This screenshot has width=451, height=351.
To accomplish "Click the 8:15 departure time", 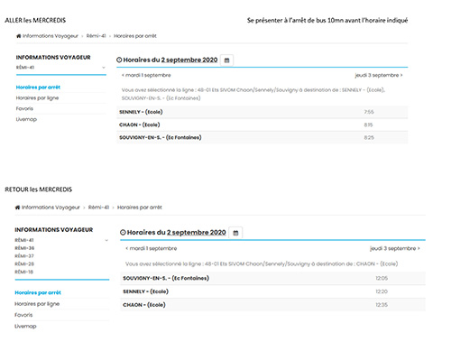I will (x=368, y=125).
